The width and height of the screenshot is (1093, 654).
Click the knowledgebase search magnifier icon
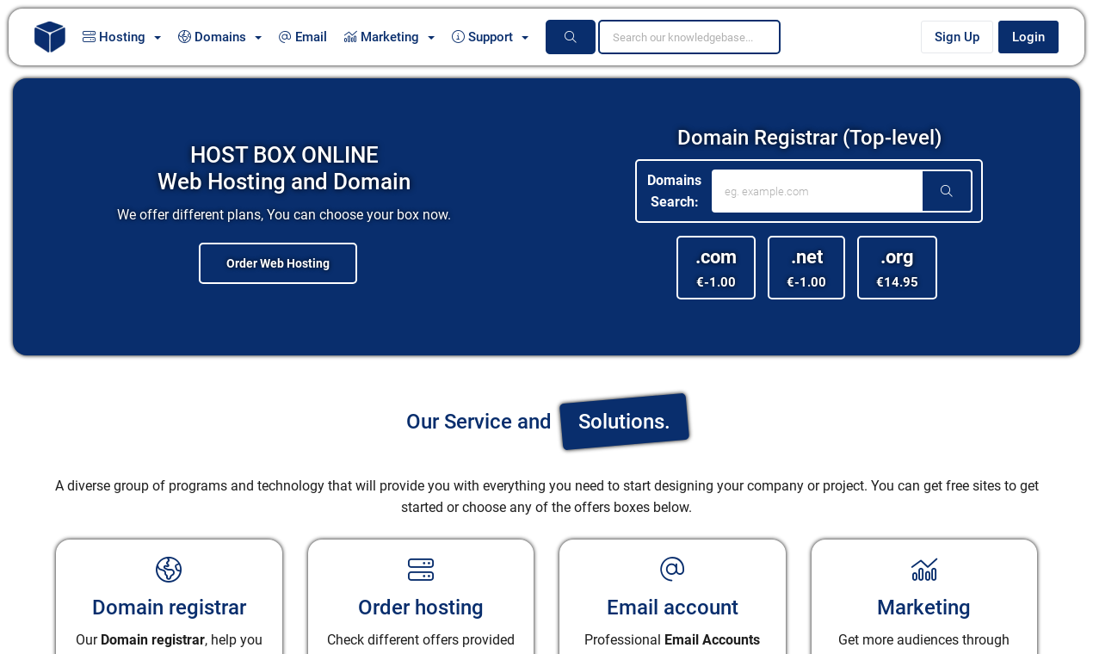point(570,35)
